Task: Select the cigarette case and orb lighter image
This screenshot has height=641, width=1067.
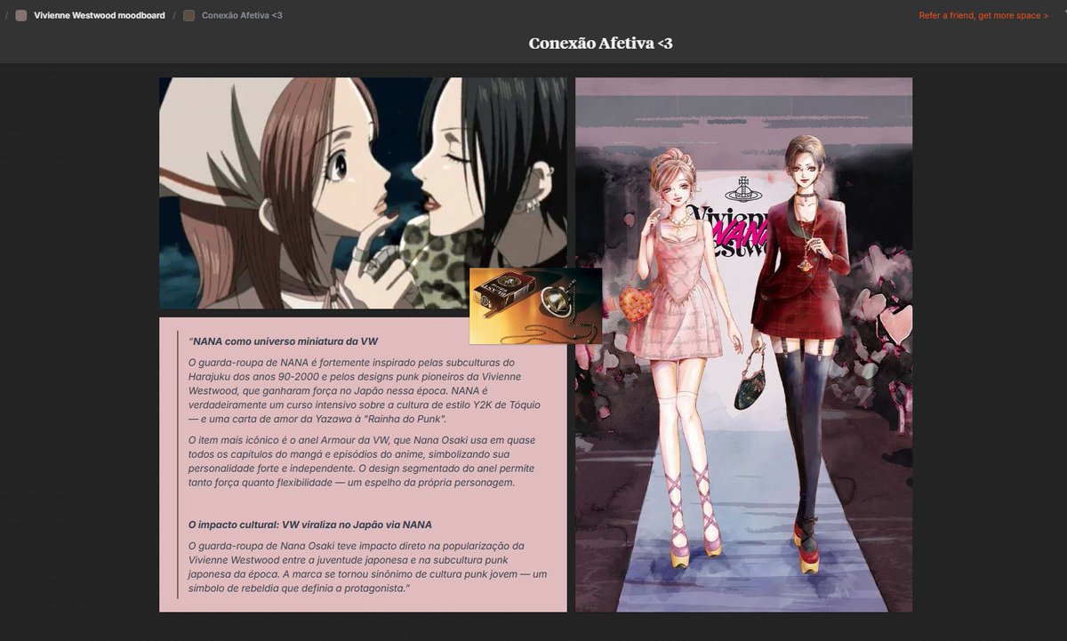Action: click(535, 306)
